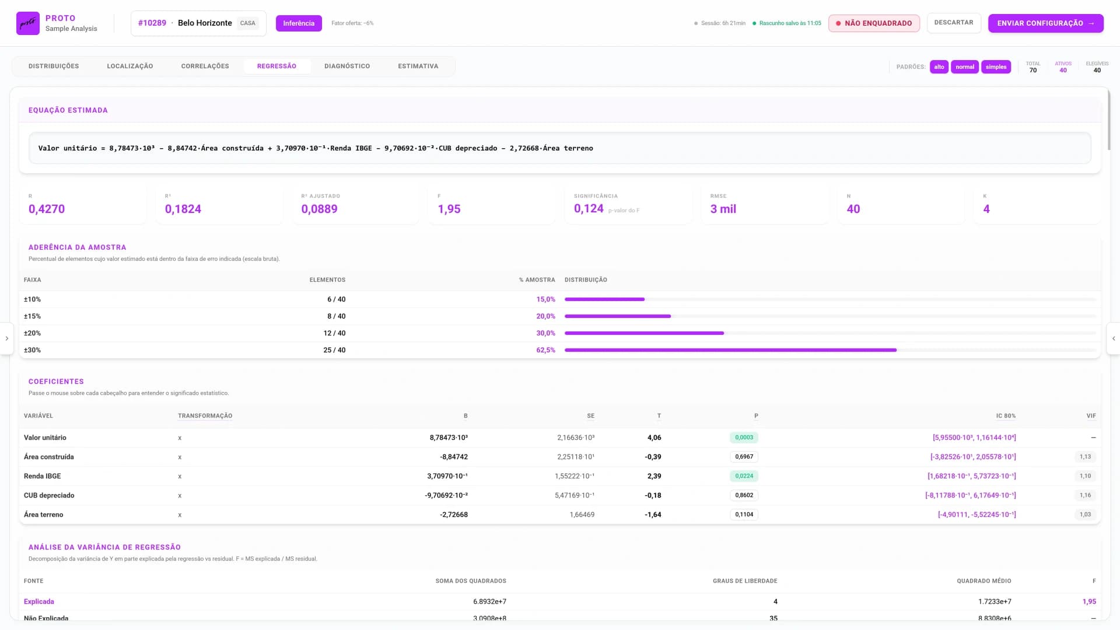
Task: Click the Área terreno variable name
Action: pyautogui.click(x=43, y=514)
